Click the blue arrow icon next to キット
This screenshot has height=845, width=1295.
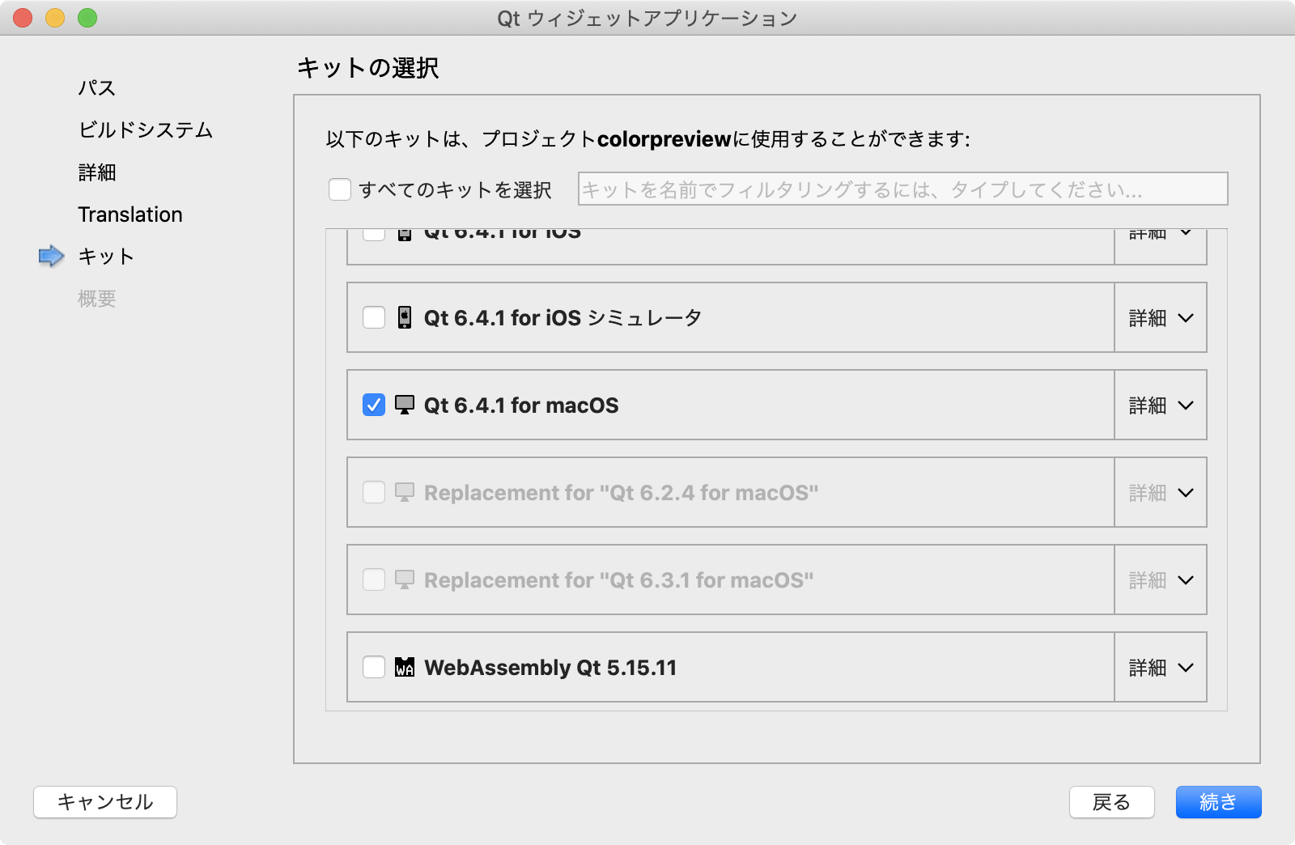point(51,256)
